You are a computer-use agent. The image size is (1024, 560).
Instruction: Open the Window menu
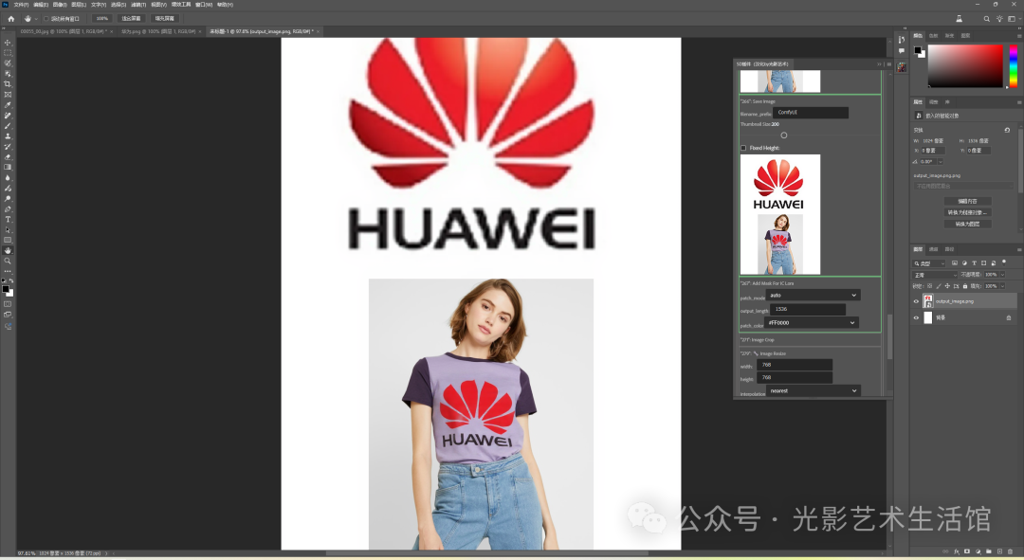(x=204, y=5)
